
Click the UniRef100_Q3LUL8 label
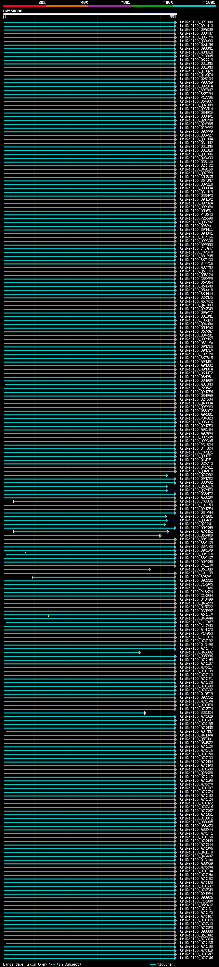tap(196, 151)
